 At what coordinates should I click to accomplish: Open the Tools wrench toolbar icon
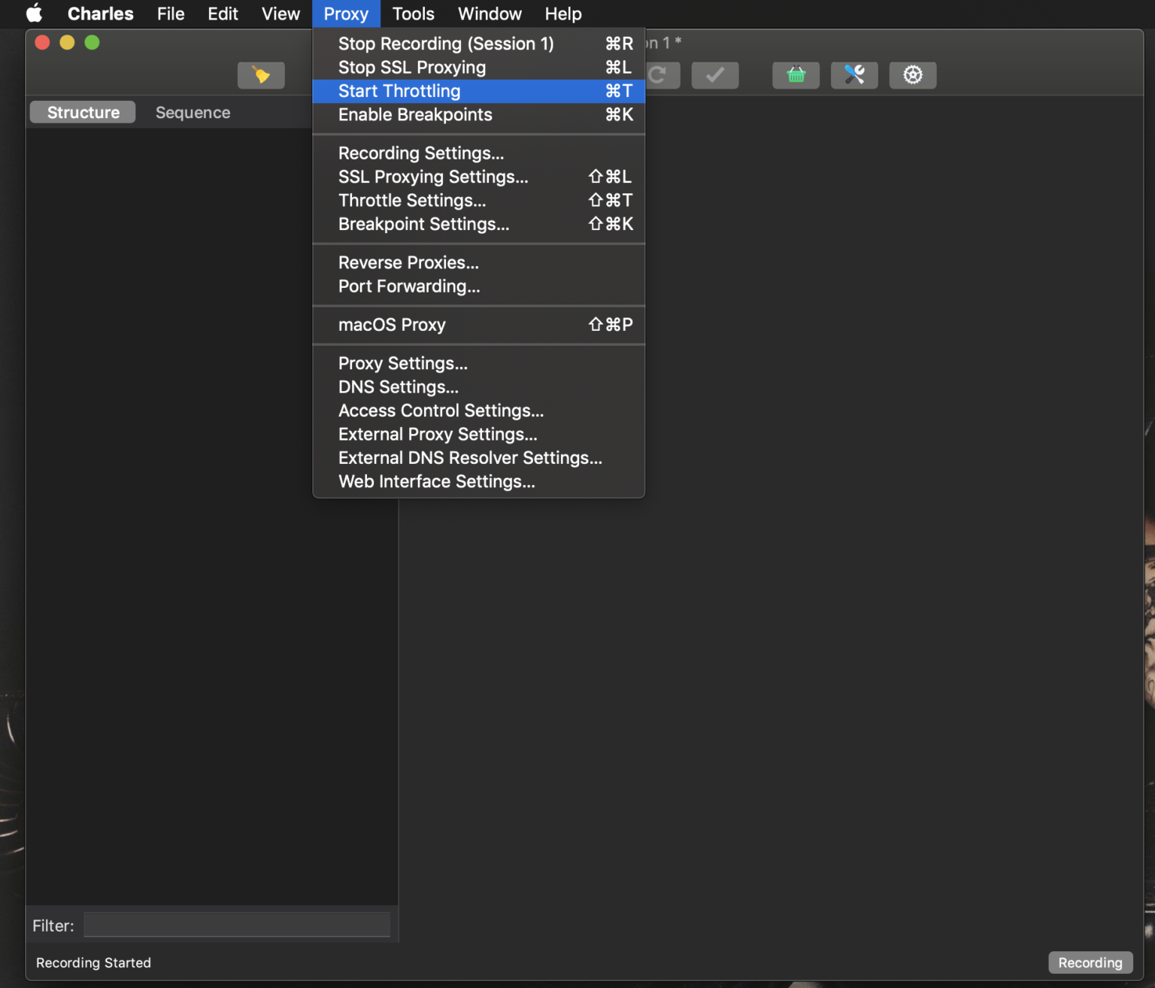(x=854, y=75)
